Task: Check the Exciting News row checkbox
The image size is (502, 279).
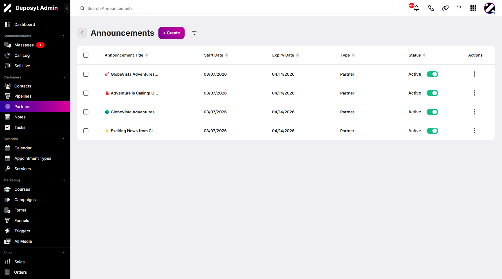Action: (x=86, y=131)
